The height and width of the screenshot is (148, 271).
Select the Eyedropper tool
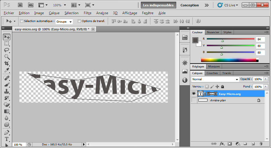click(x=7, y=70)
